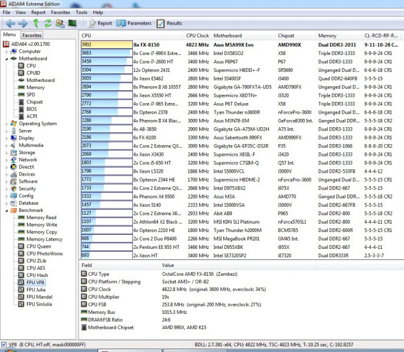Select the AIDA64 v2.00.1700 root node
The width and height of the screenshot is (404, 352).
[26, 44]
